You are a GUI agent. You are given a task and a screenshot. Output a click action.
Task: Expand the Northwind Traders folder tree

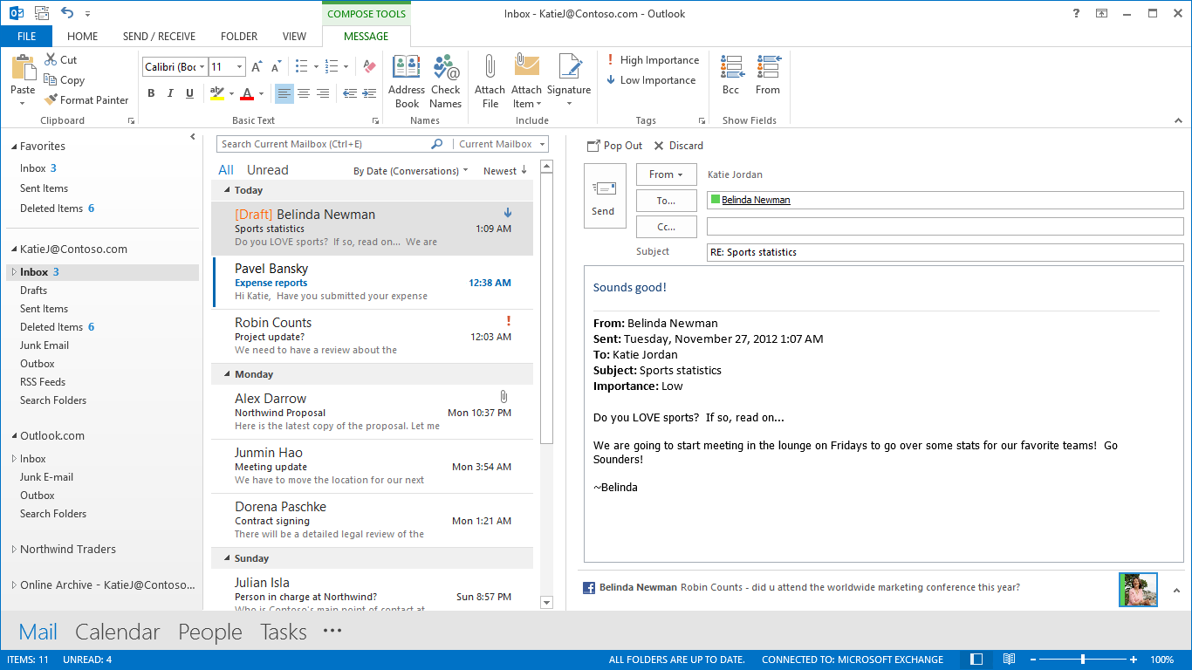click(x=13, y=550)
